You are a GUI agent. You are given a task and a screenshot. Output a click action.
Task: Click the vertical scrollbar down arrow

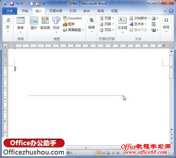(172, 130)
